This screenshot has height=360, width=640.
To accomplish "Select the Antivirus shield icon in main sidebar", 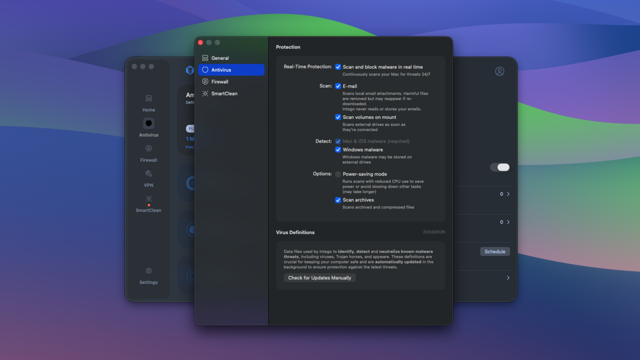I will pyautogui.click(x=148, y=123).
